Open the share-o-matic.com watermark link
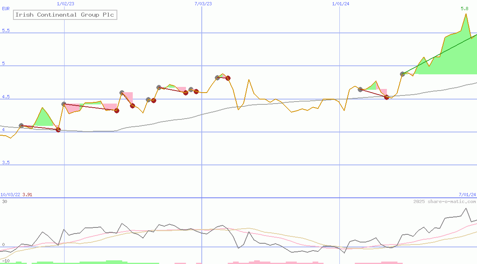The height and width of the screenshot is (264, 477). coord(445,201)
